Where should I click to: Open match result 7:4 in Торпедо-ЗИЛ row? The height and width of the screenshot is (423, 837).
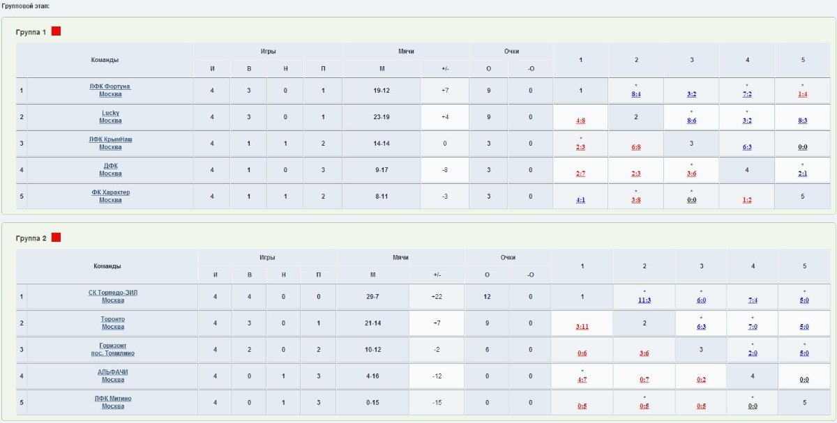753,300
